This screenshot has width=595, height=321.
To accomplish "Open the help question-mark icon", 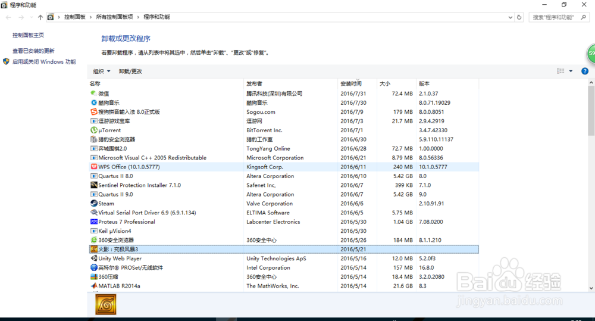I will (x=585, y=71).
